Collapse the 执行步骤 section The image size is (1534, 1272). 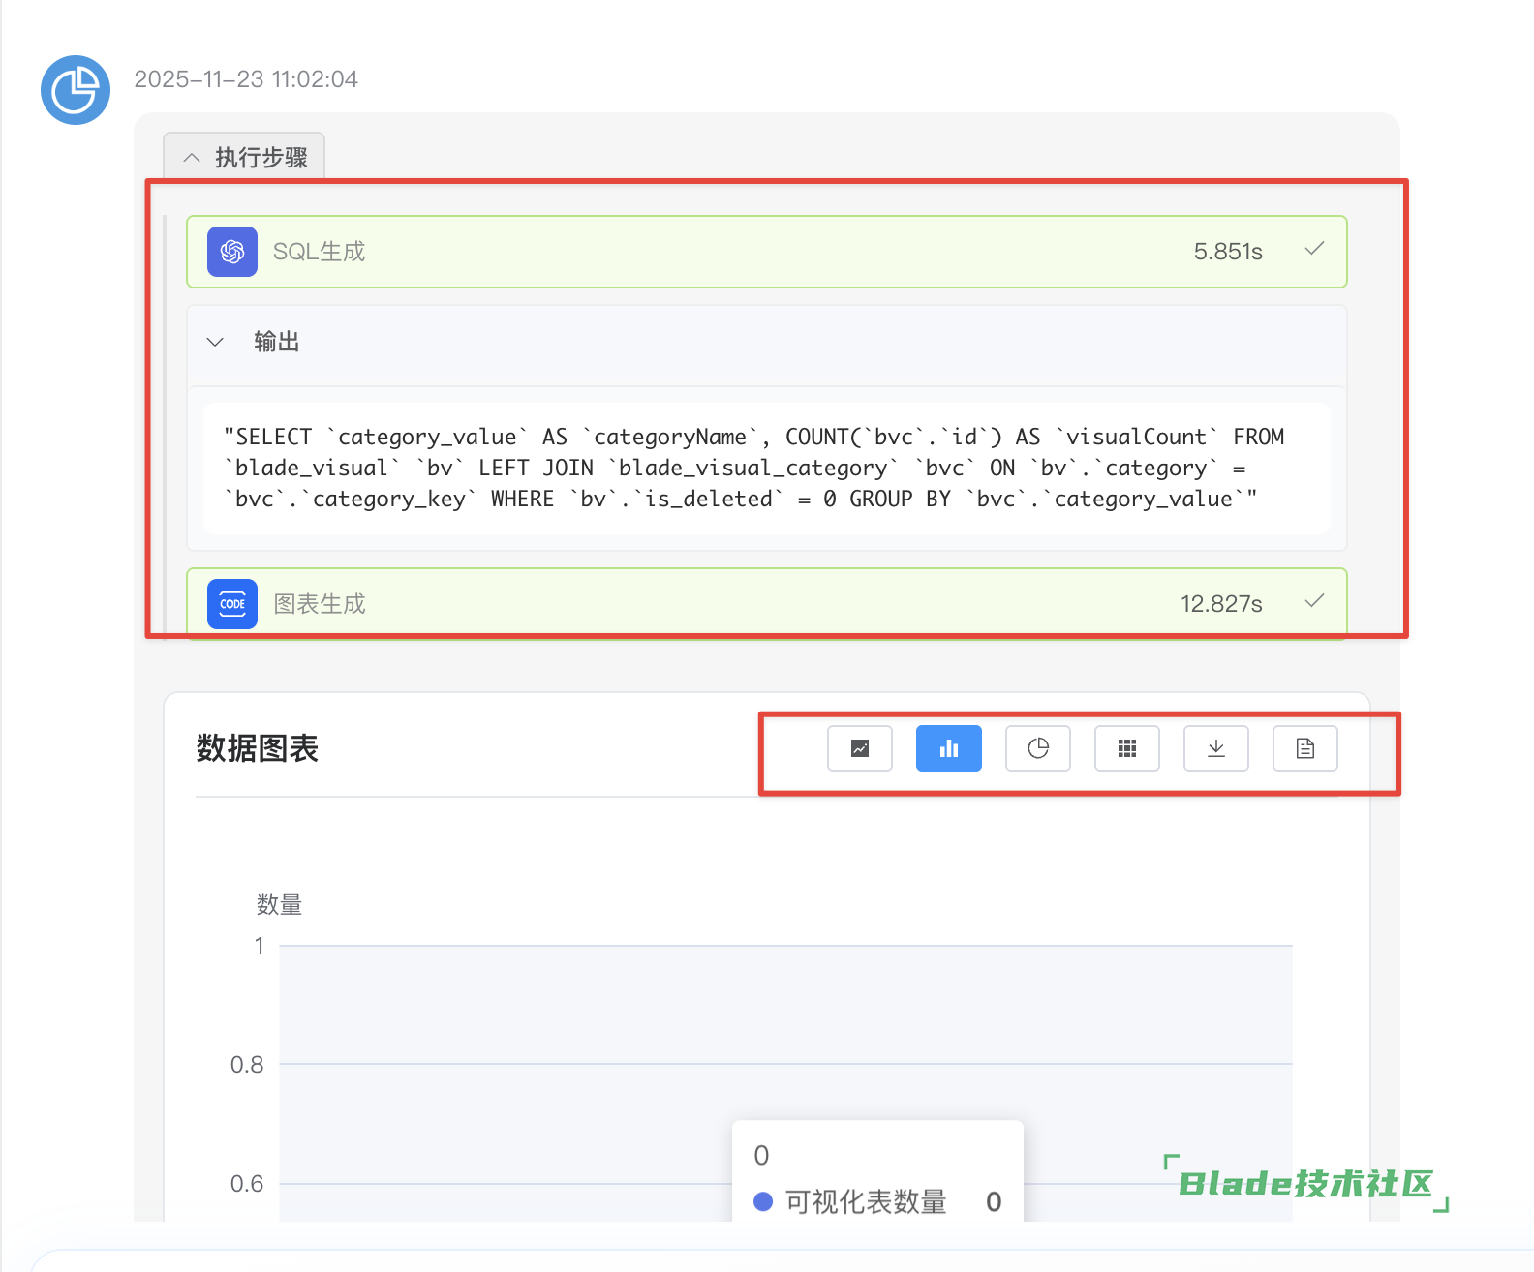tap(244, 157)
